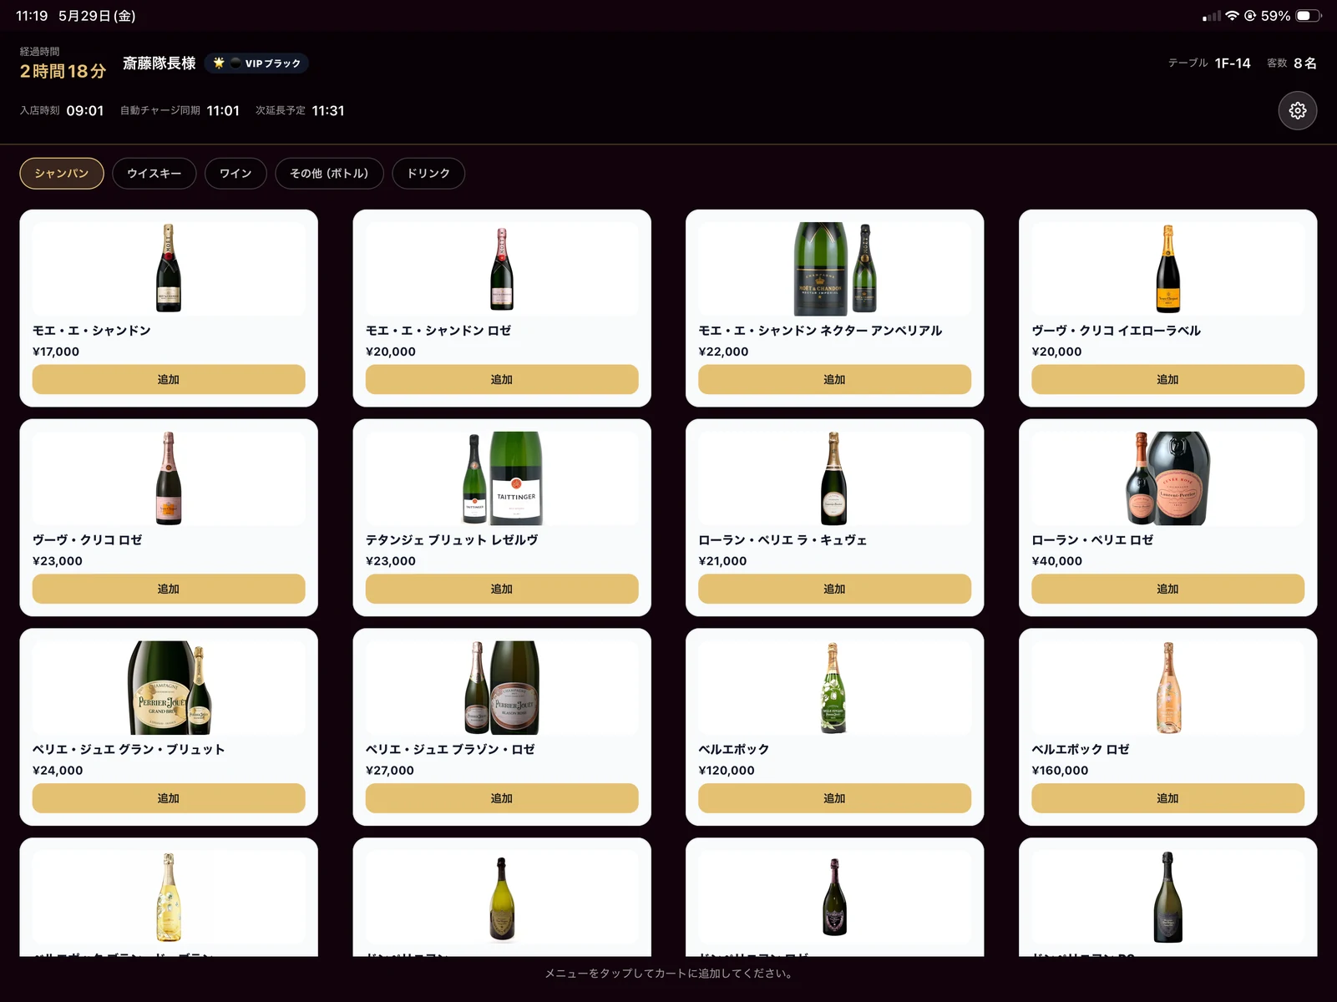Tap the ペリエ・ジュエ ブラゾン・ロゼ bottle image
Image resolution: width=1337 pixels, height=1002 pixels.
coord(502,687)
